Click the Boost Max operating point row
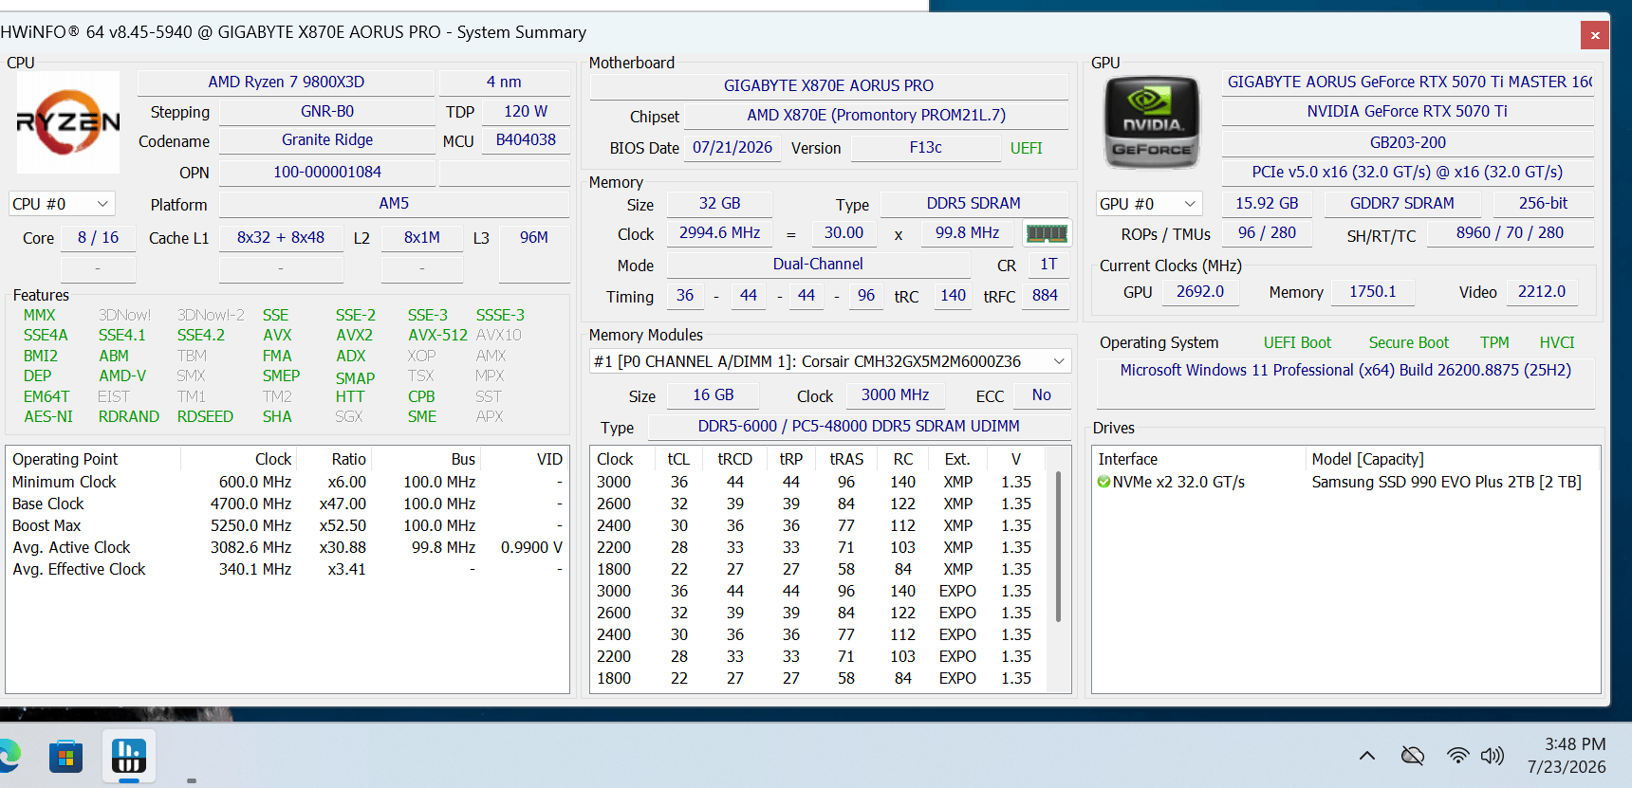This screenshot has height=788, width=1632. tap(287, 525)
